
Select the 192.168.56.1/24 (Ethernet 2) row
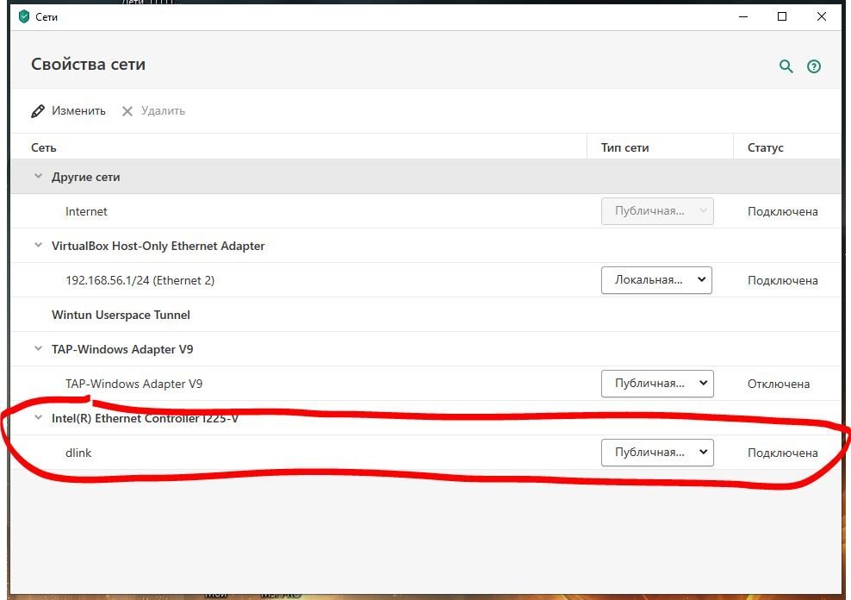click(x=425, y=280)
